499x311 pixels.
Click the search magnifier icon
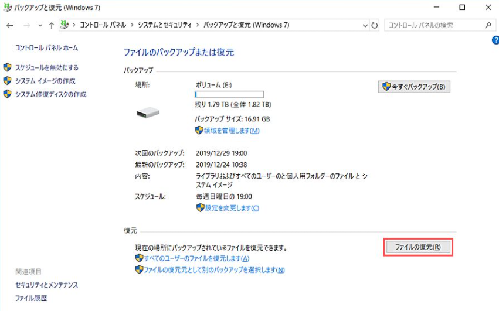488,26
